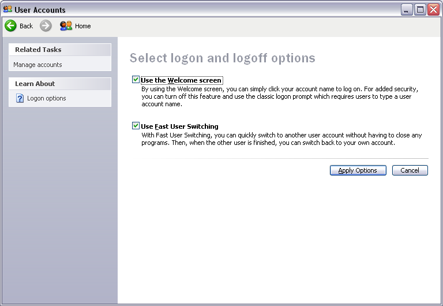Click the question mark help icon beside Logon options

20,98
